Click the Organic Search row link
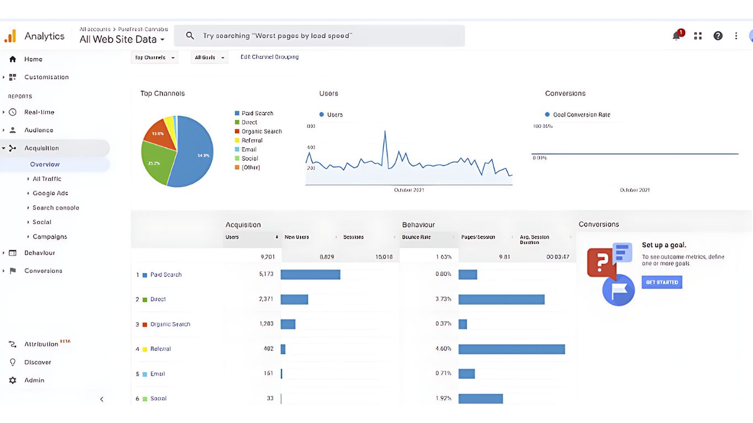This screenshot has height=423, width=753. [170, 324]
